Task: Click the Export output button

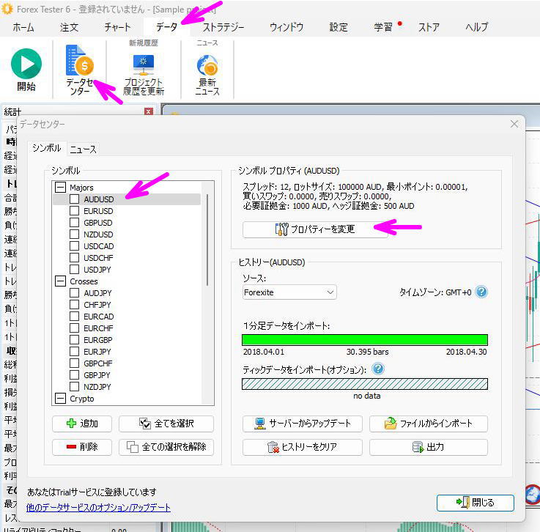Action: [429, 447]
